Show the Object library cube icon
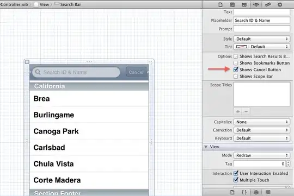 click(256, 192)
